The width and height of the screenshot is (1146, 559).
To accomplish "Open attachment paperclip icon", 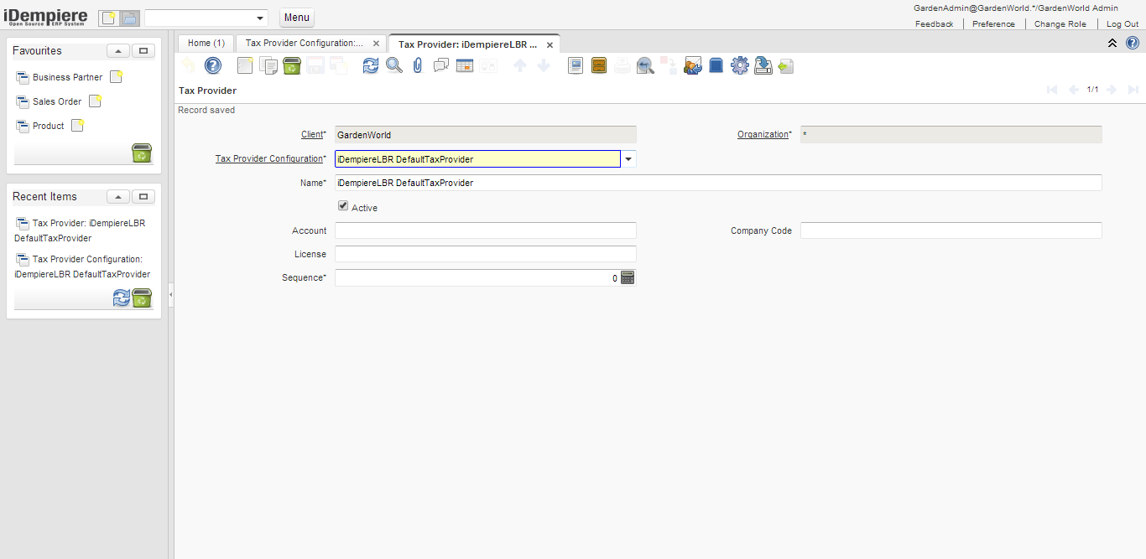I will pos(418,65).
